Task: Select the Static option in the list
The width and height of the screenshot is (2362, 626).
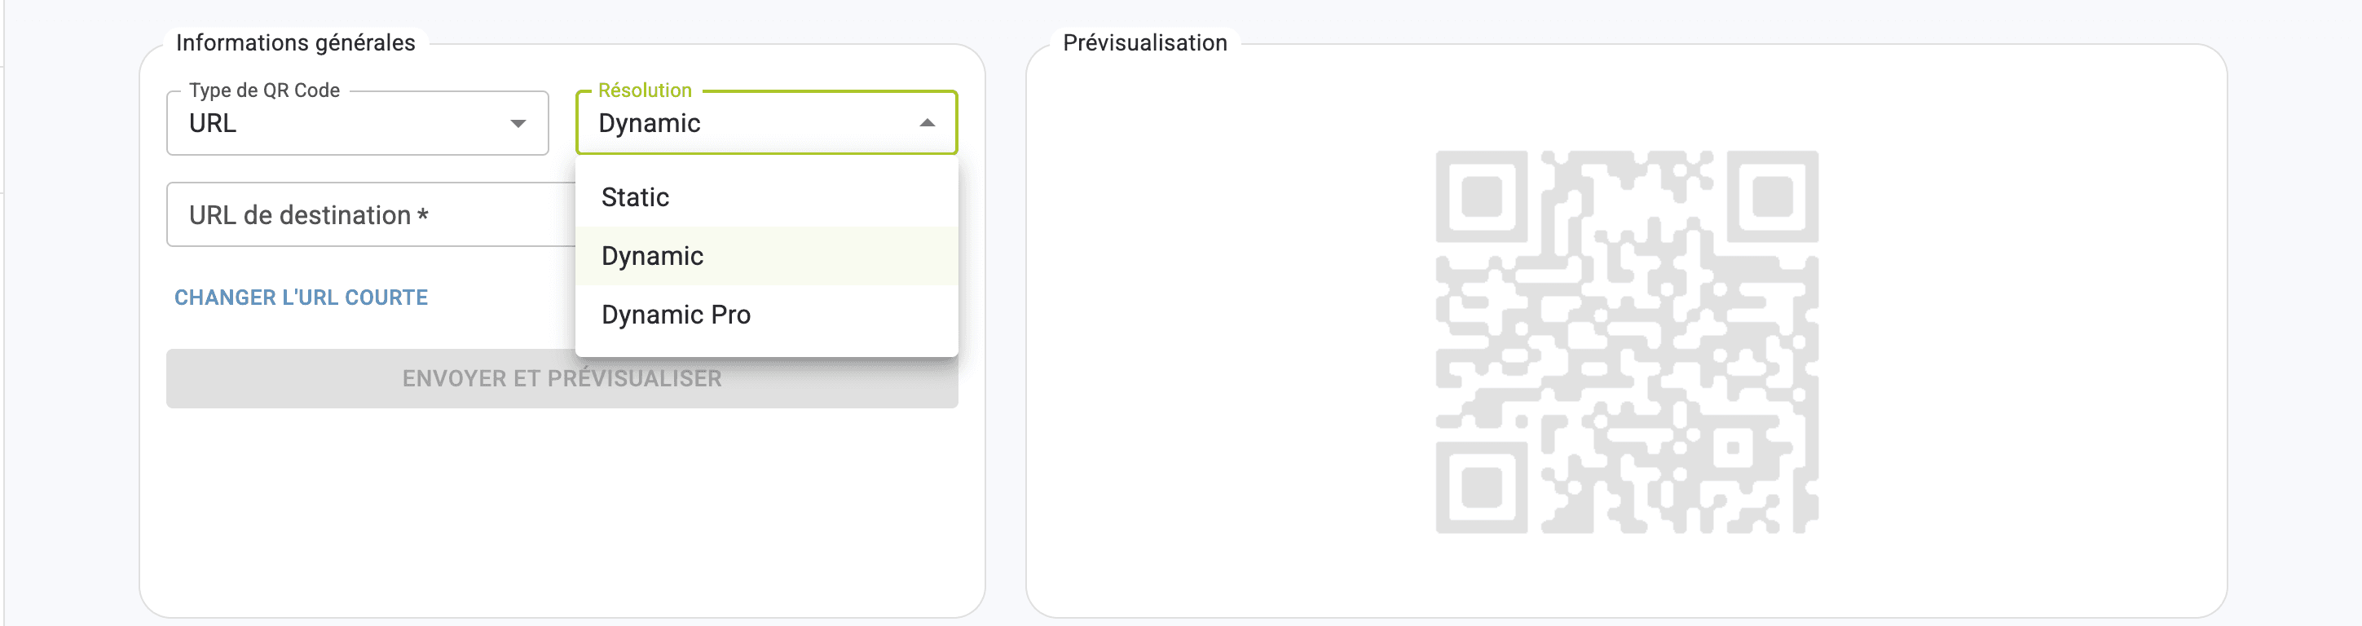Action: point(636,197)
